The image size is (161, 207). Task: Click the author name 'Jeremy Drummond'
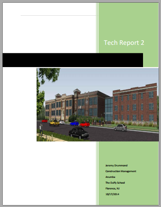pos(116,166)
